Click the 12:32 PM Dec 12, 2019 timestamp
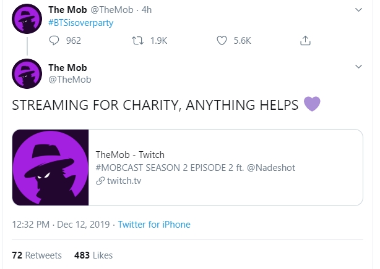380x269 pixels. click(x=61, y=225)
